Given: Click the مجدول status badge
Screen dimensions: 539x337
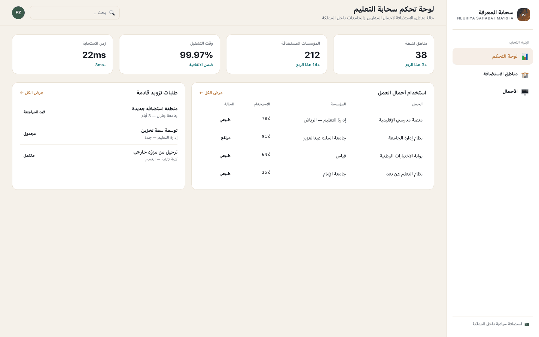Looking at the screenshot, I should tap(30, 134).
